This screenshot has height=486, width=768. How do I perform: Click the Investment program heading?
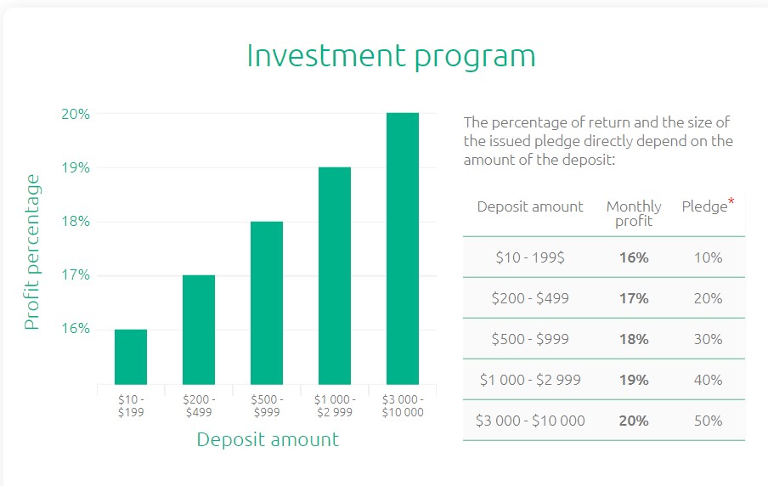click(392, 57)
